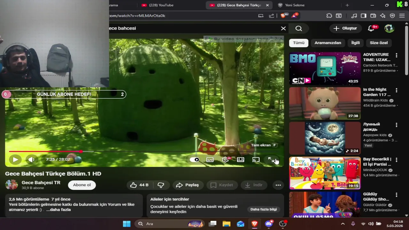
Task: Open the Adventure Time BMO video thumbnail
Action: (x=325, y=68)
